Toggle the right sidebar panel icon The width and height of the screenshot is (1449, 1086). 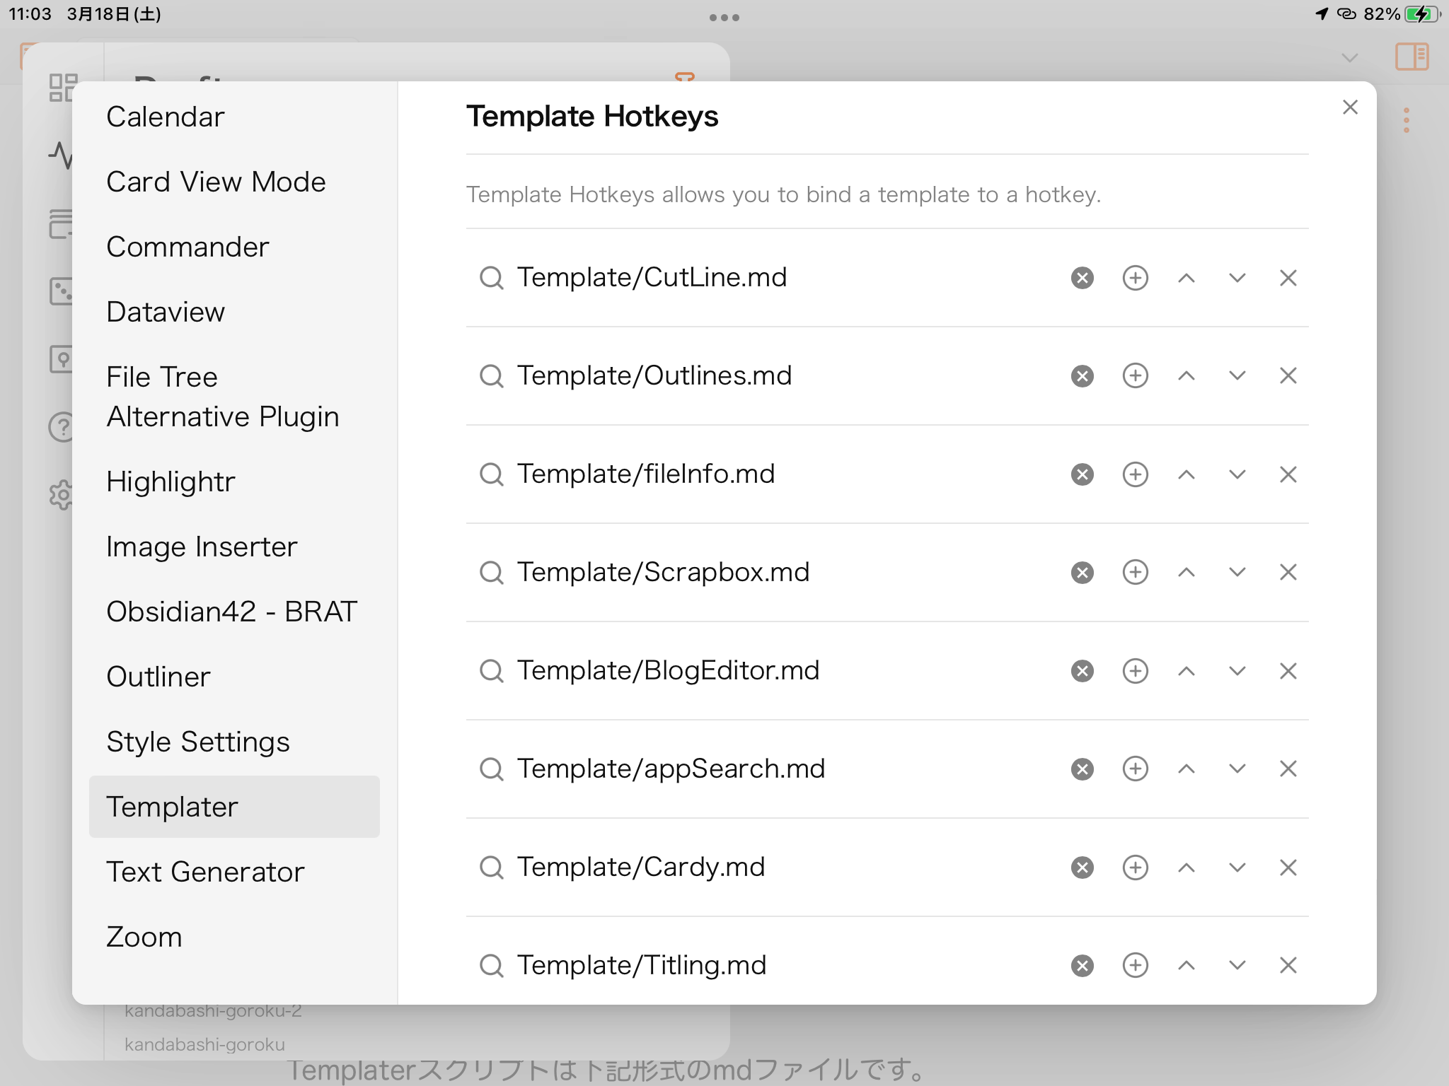[1412, 57]
